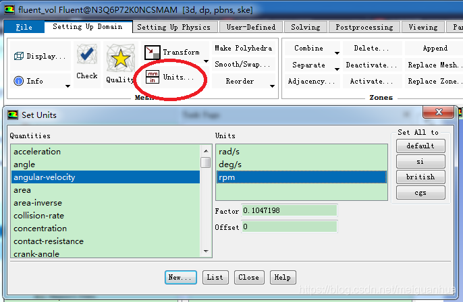Set all units to cgs
Viewport: 463px width, 302px height.
(x=420, y=193)
